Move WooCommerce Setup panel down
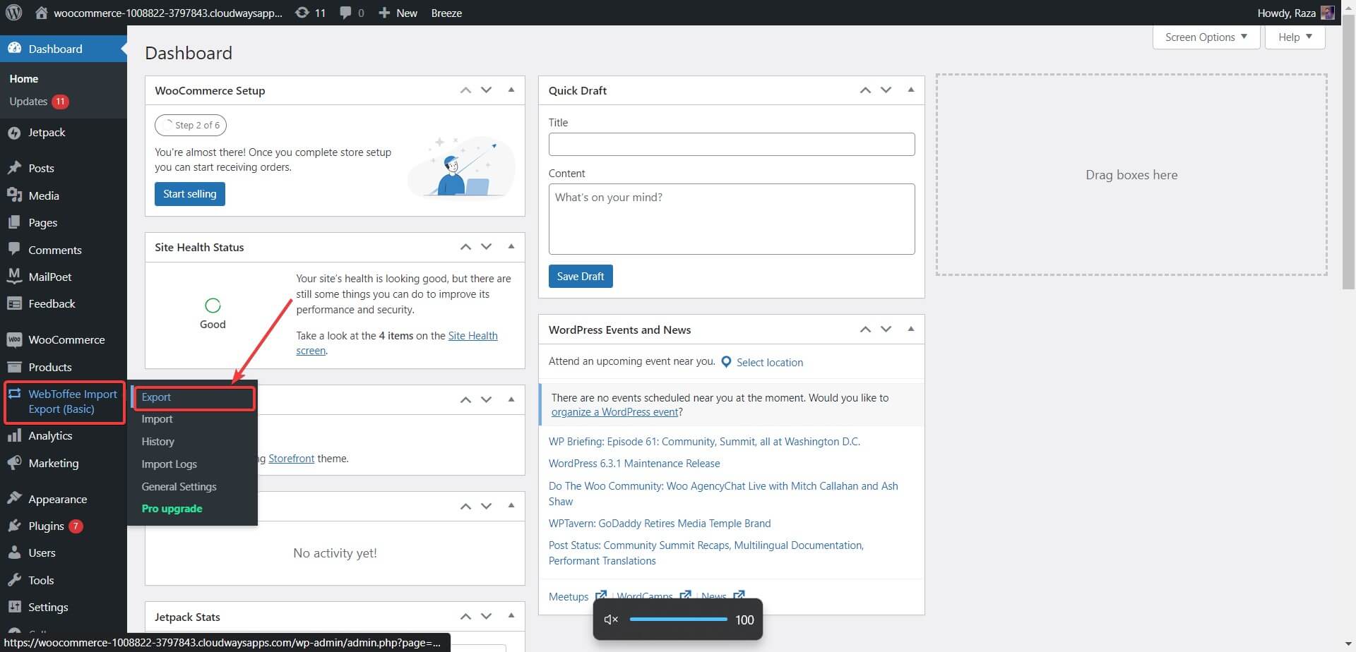The height and width of the screenshot is (652, 1356). [x=486, y=90]
